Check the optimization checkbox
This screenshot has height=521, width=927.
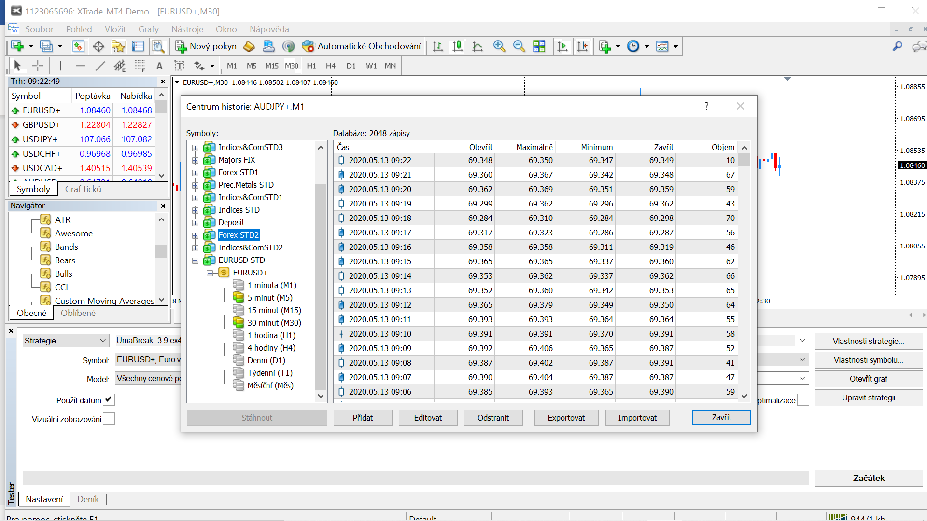click(x=803, y=400)
